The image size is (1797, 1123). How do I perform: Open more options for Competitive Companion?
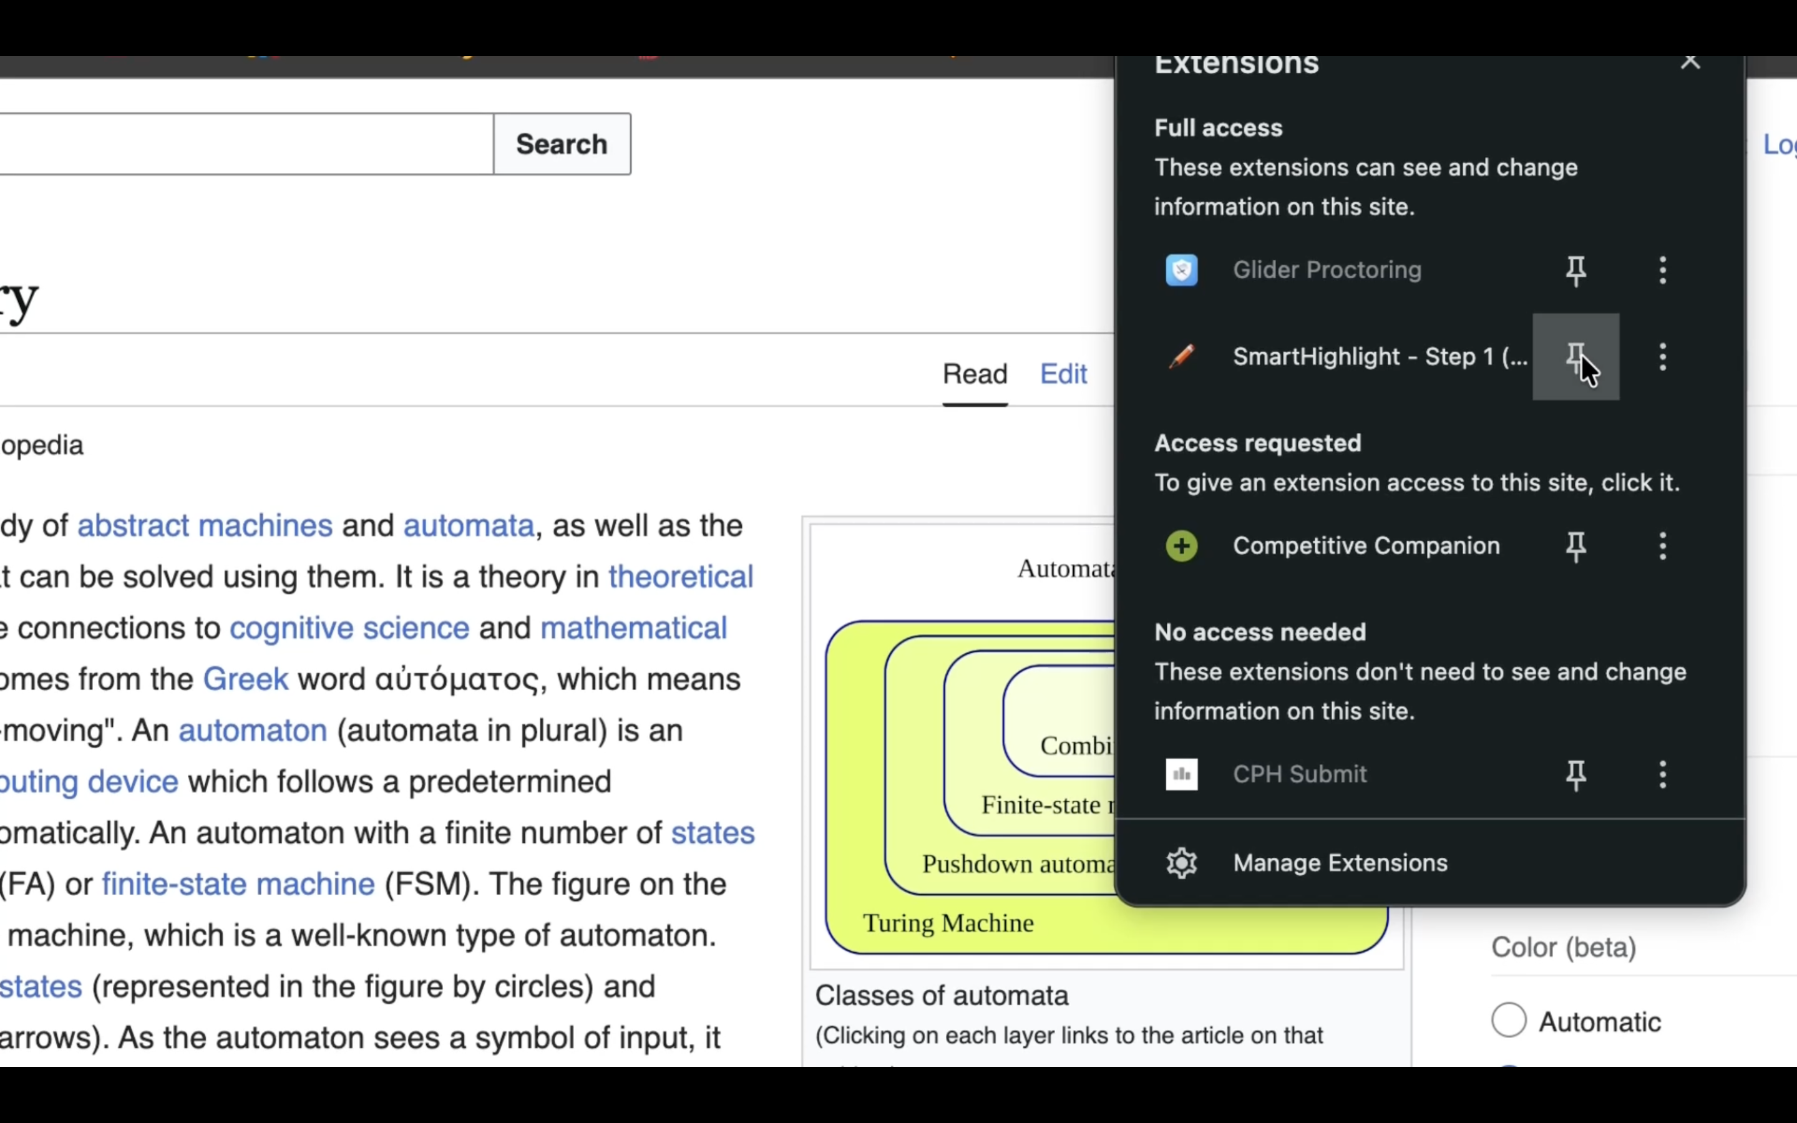1663,547
